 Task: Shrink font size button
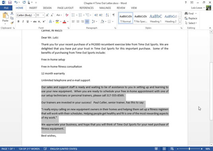point(52,15)
